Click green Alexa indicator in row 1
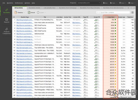Screen dimensions: 138x100 (x=115, y=20)
